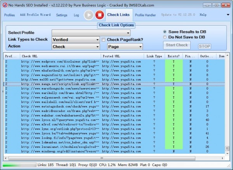Open the Select Profile dropdown
The image size is (233, 170).
point(91,33)
